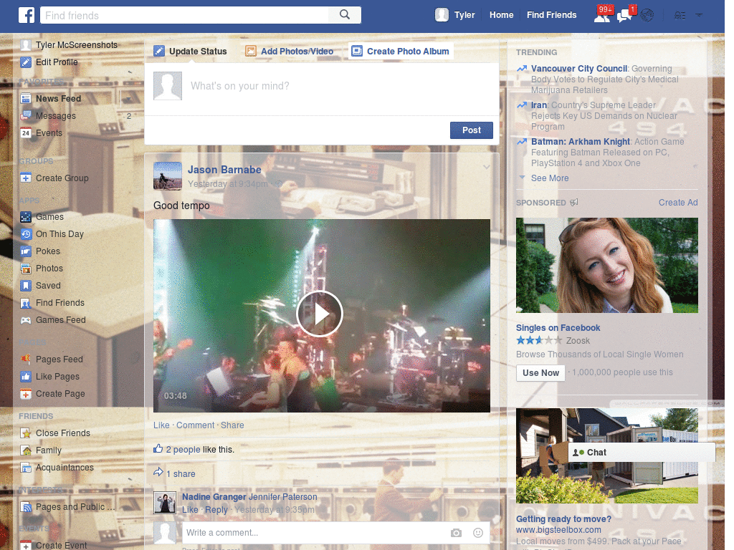Open the Chat bar
Image resolution: width=734 pixels, height=550 pixels.
coord(642,453)
